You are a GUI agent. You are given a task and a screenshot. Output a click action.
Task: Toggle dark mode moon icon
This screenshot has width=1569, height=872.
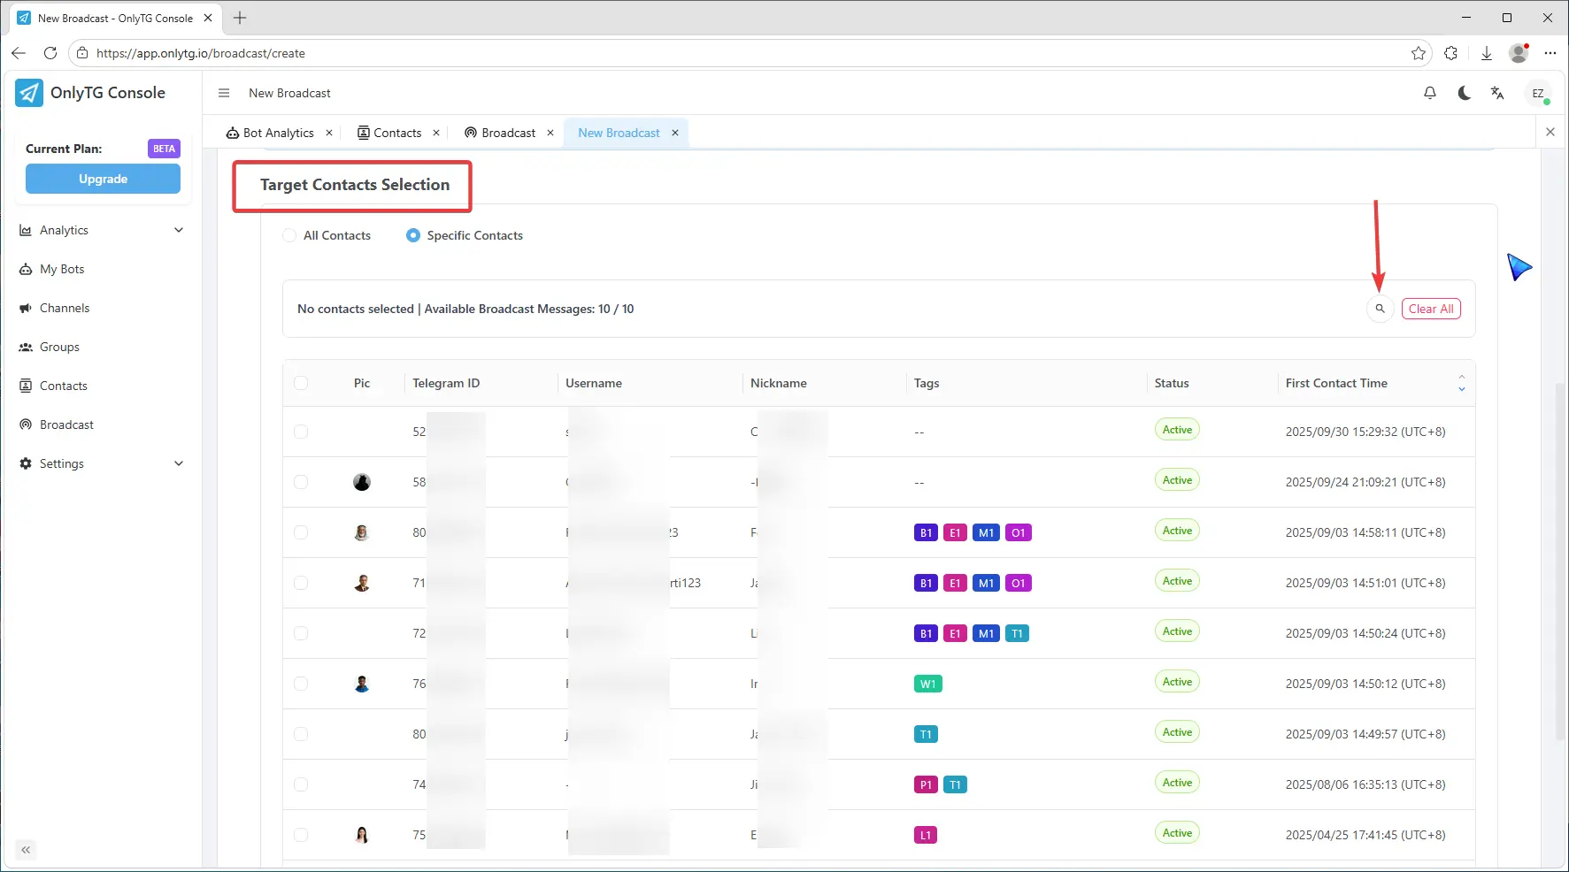[x=1464, y=93]
